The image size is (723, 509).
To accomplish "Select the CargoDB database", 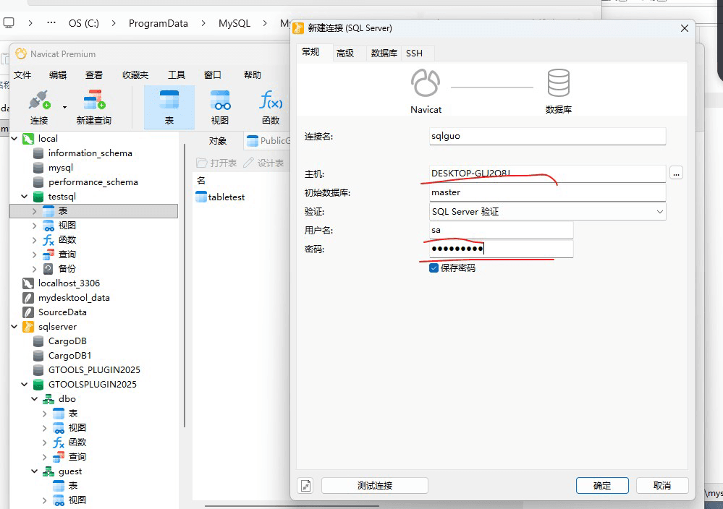I will (67, 341).
